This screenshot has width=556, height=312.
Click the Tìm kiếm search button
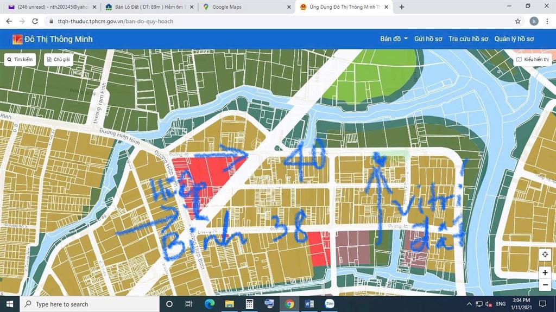coord(20,60)
